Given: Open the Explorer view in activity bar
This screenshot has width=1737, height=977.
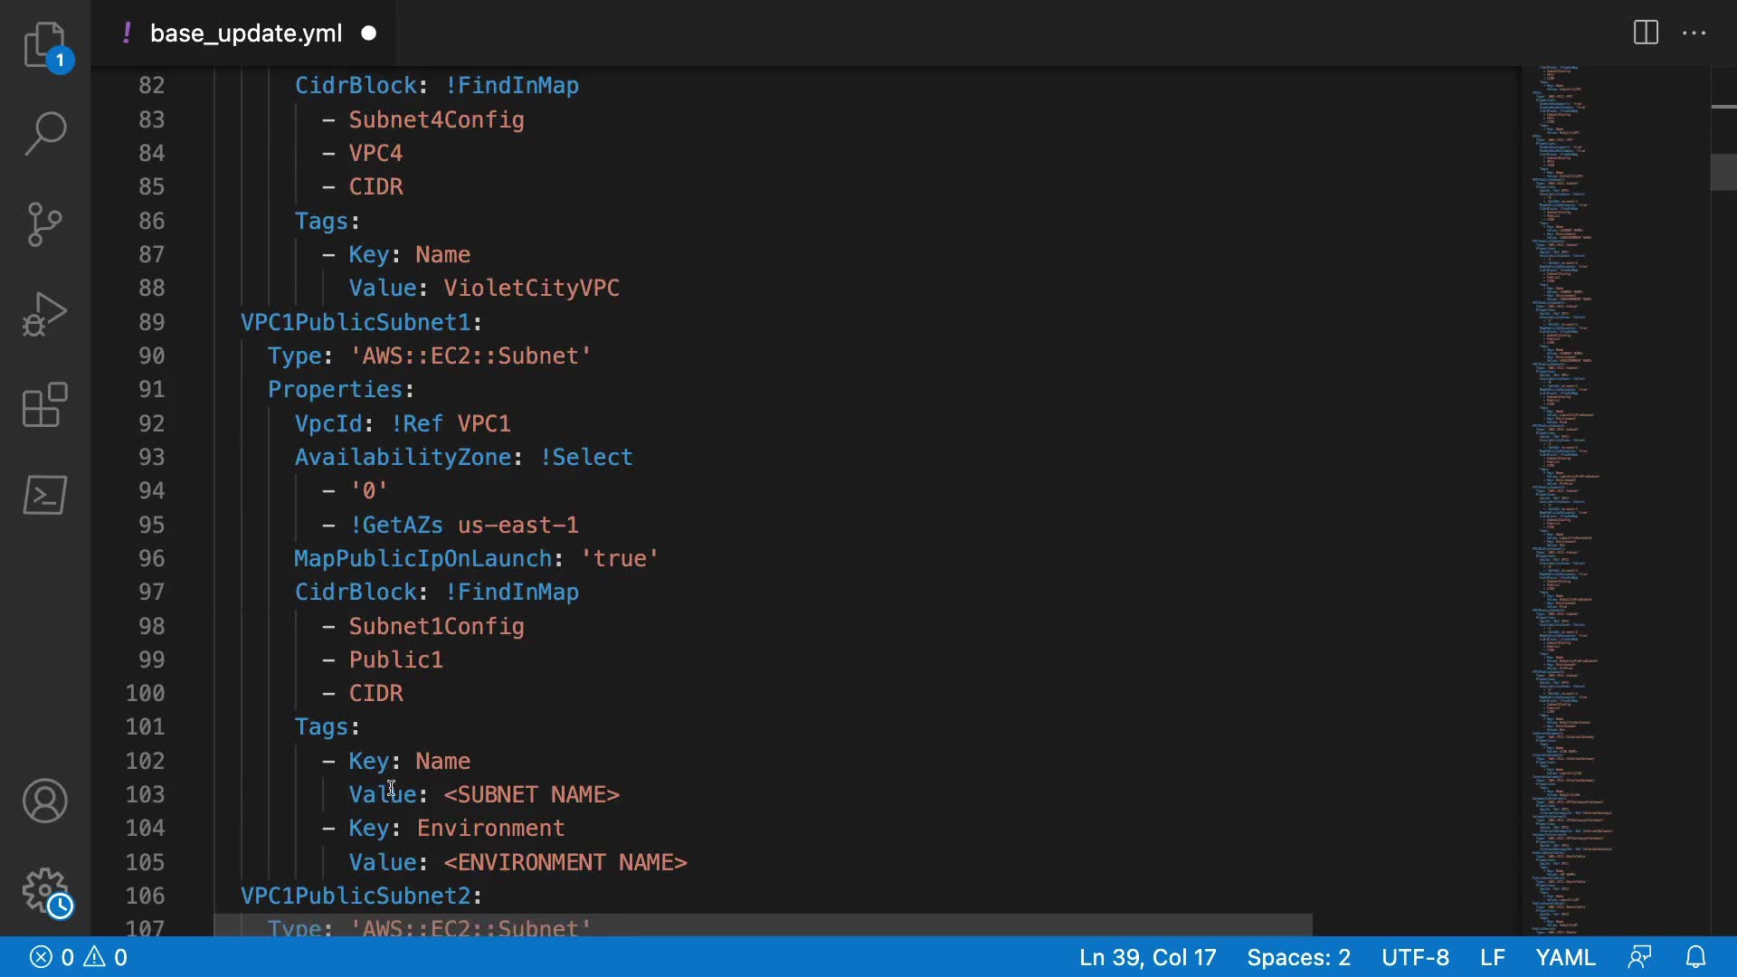Looking at the screenshot, I should tap(44, 45).
